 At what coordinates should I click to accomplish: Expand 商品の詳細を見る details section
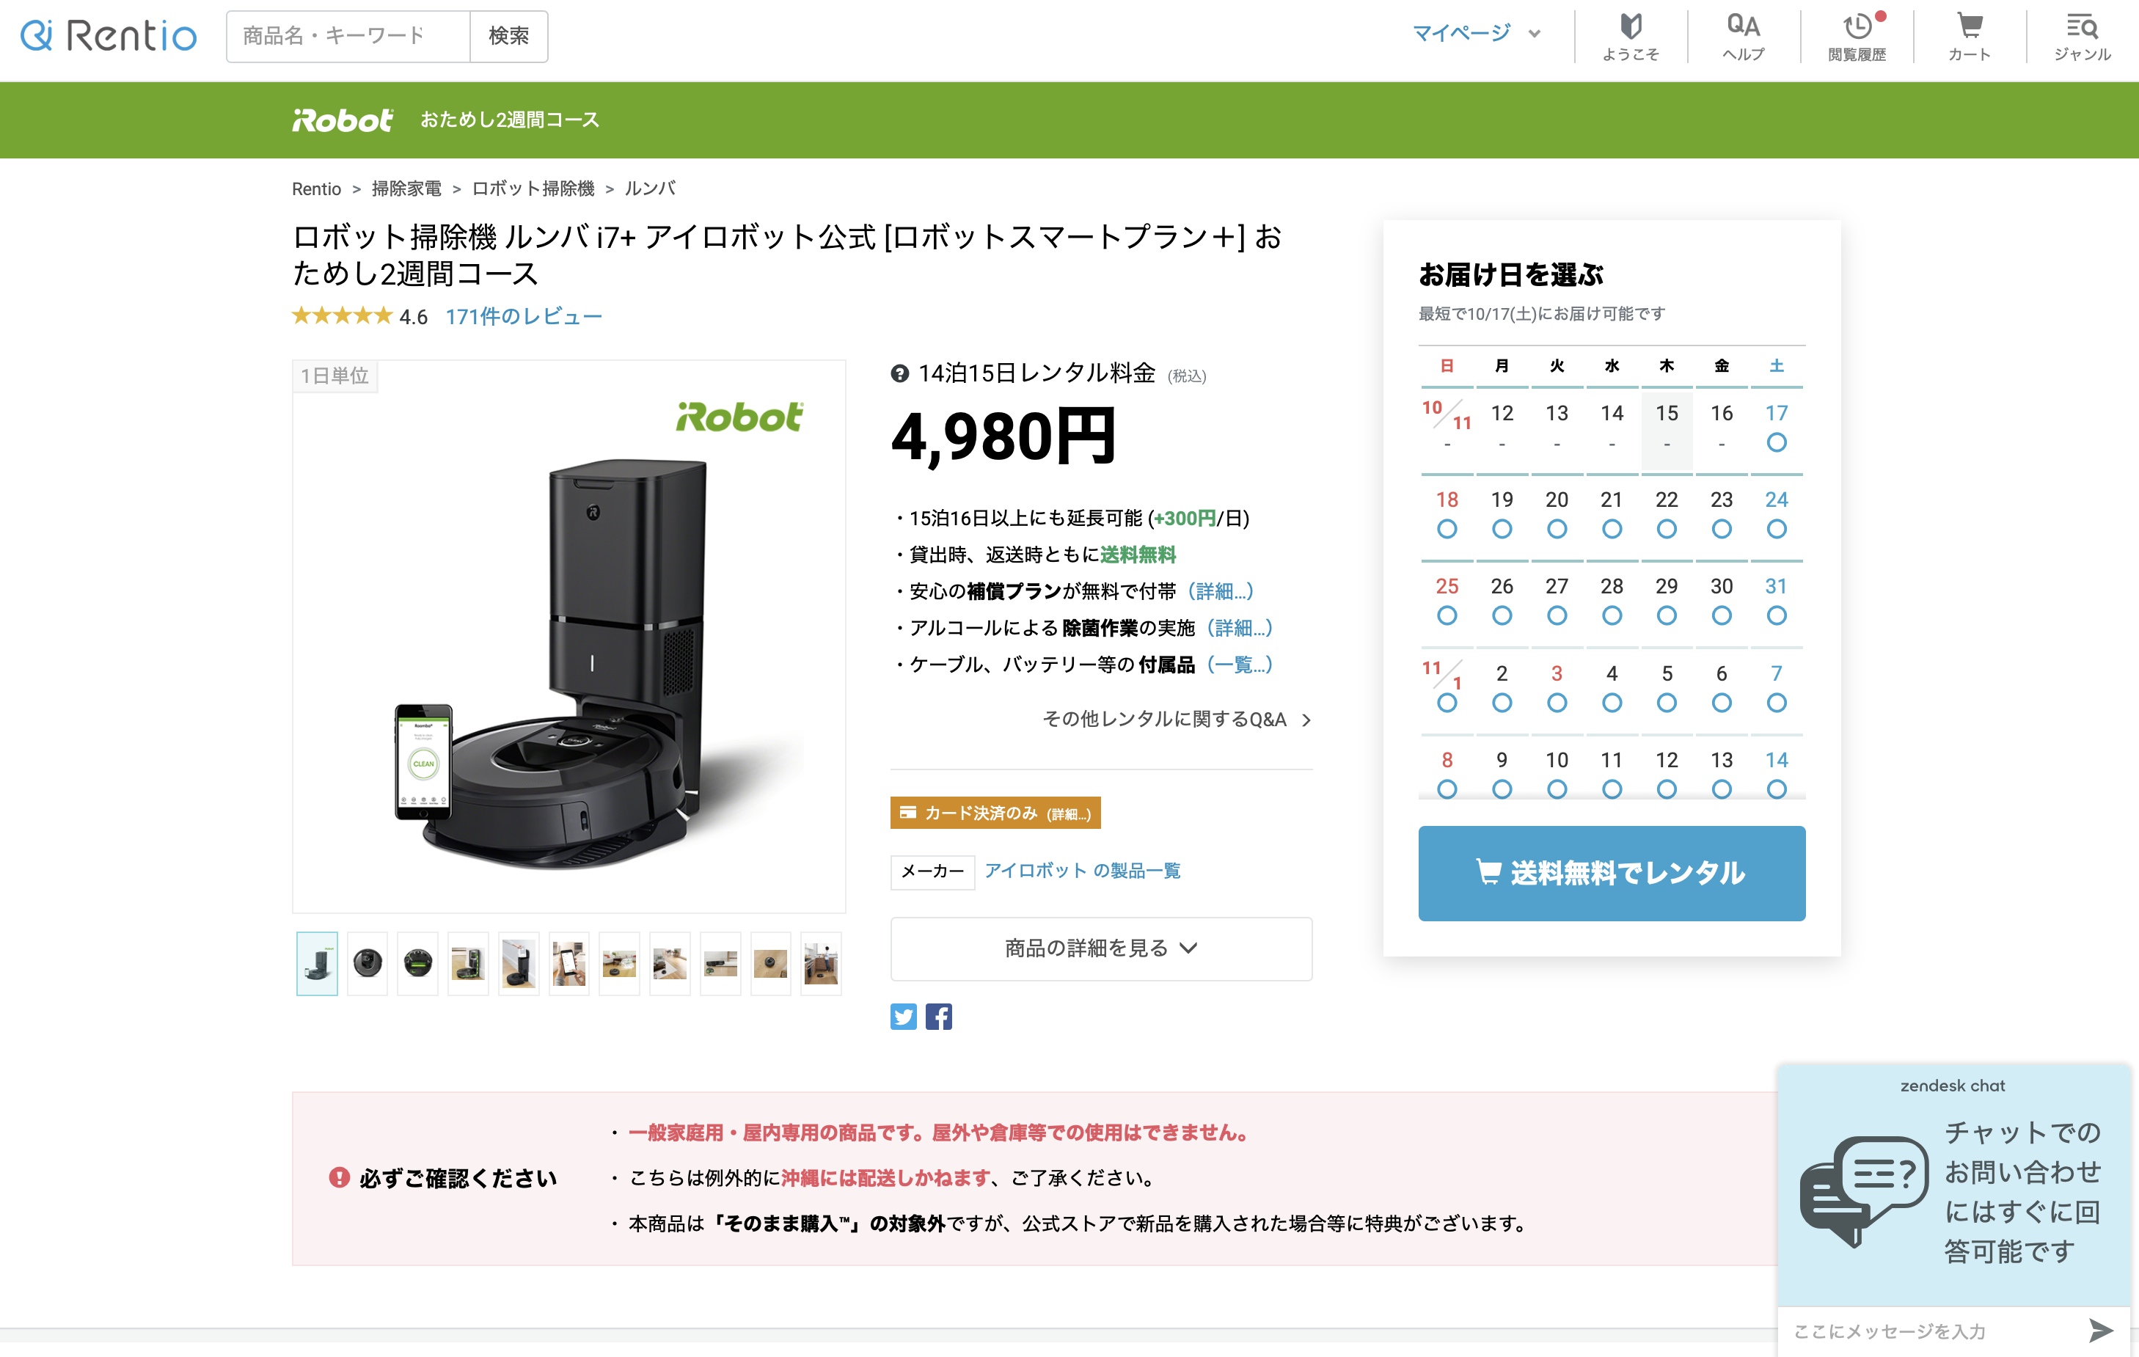pyautogui.click(x=1100, y=948)
